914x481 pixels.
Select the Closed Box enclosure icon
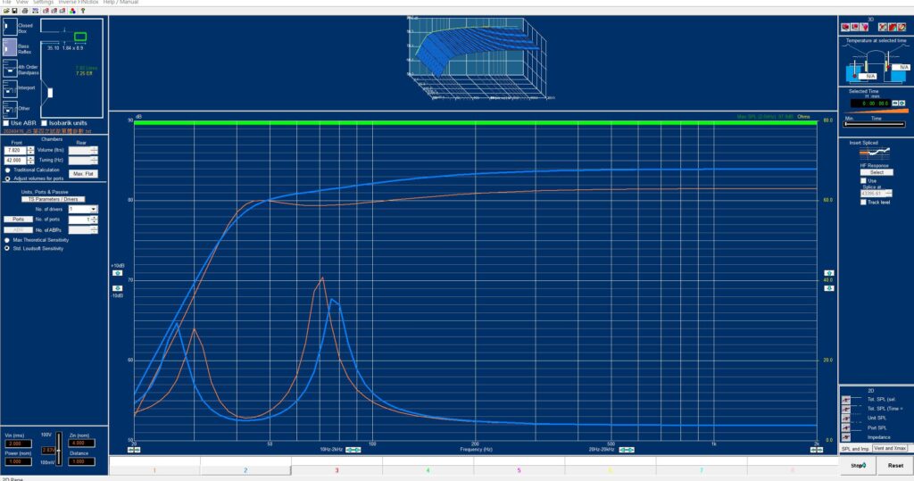(10, 28)
